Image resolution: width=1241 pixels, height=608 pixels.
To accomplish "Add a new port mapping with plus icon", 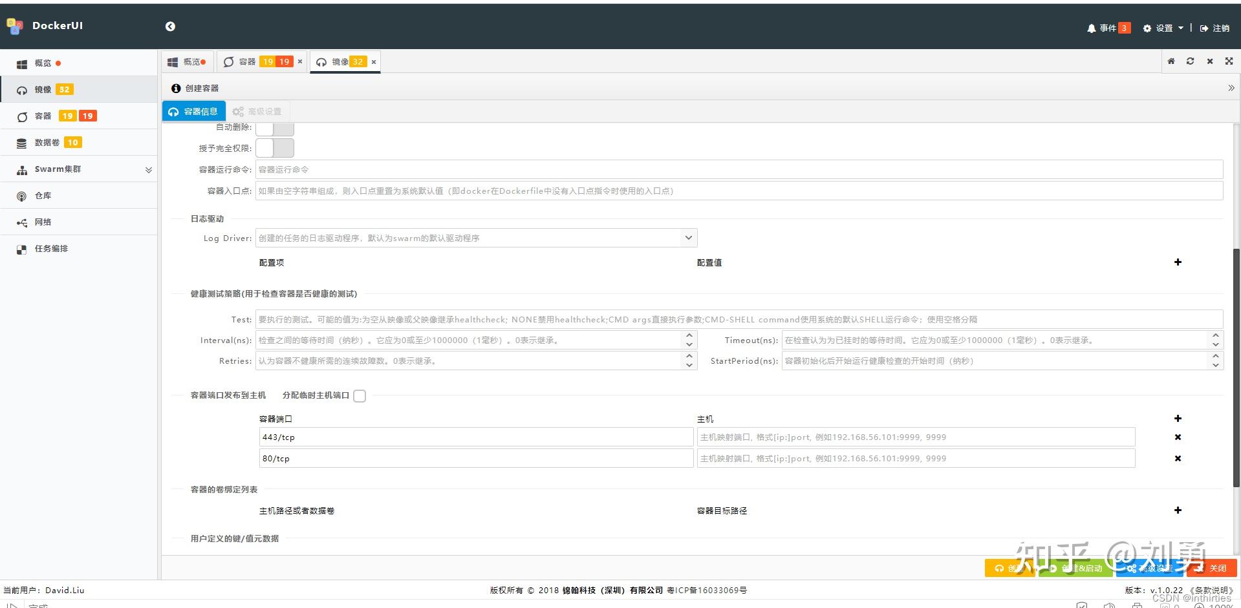I will 1177,419.
